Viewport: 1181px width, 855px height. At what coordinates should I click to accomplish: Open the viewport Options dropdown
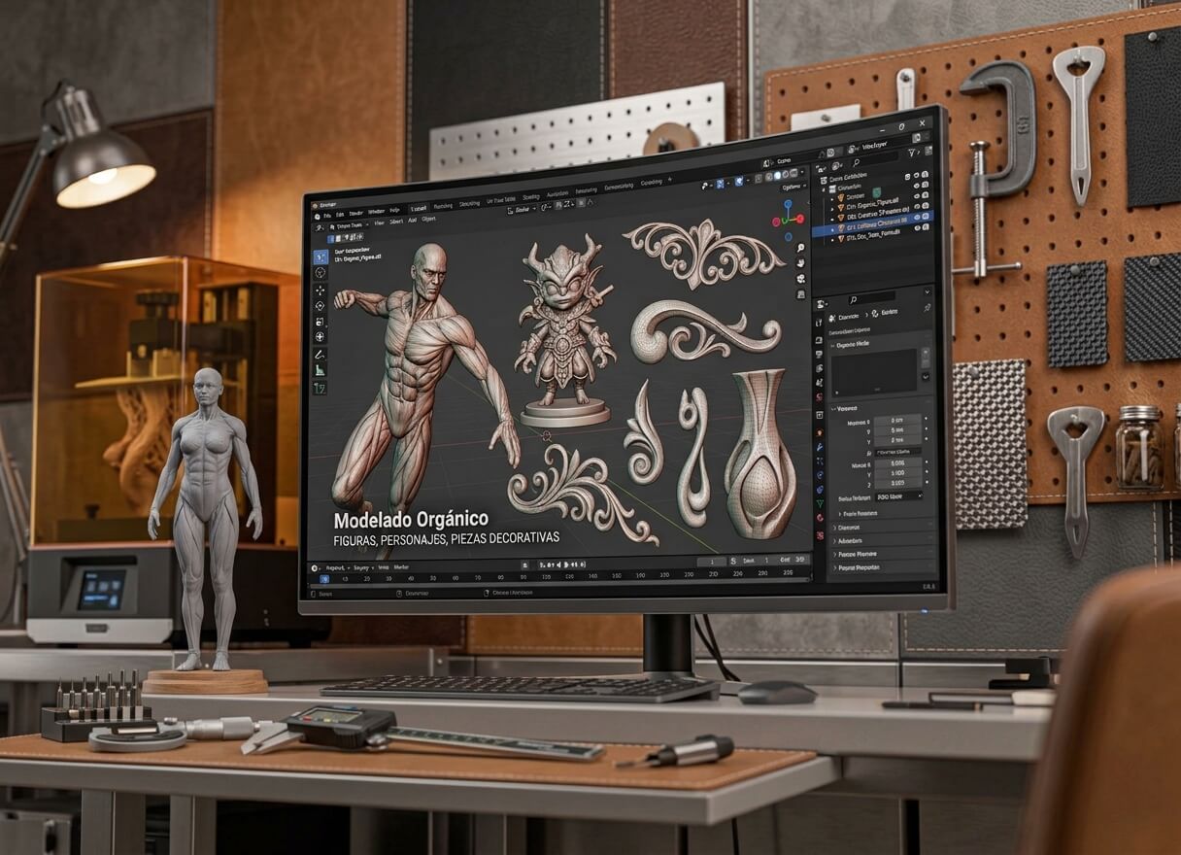coord(793,187)
